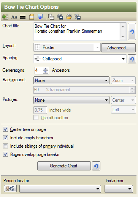This screenshot has height=197, width=138.
Task: Open the Background None dropdown
Action: coord(71,80)
